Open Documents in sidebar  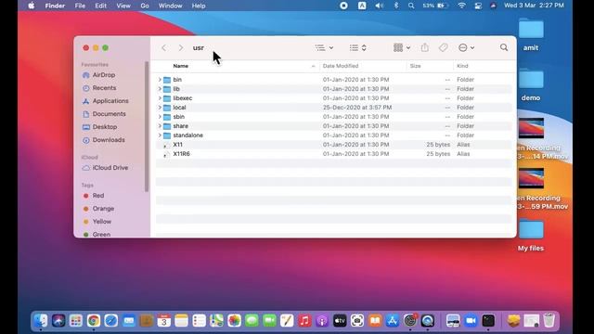coord(104,113)
